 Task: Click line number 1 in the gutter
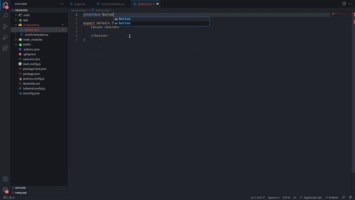77,15
